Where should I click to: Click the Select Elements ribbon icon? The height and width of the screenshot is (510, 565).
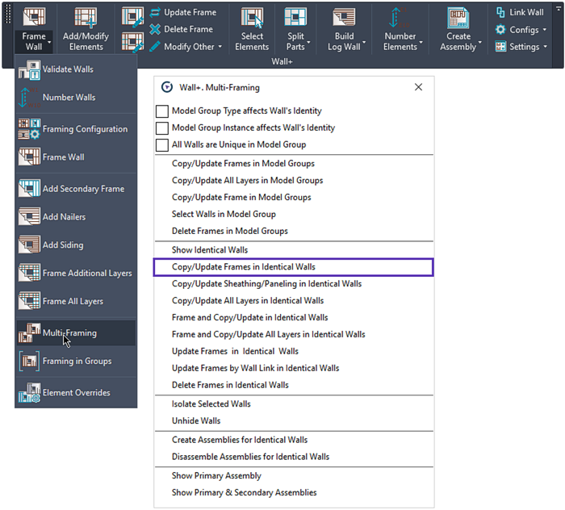pos(252,21)
